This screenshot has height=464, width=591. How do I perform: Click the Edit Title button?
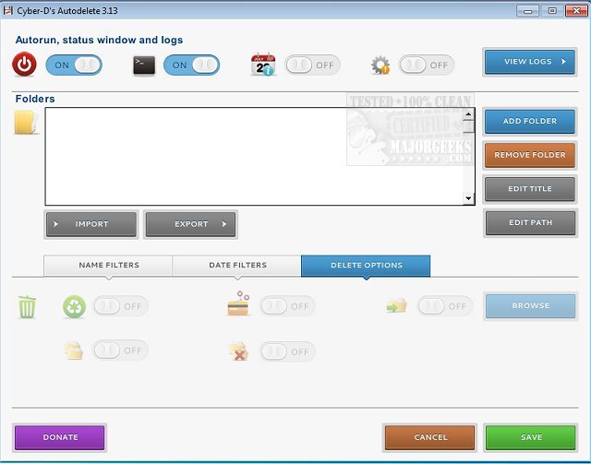pyautogui.click(x=529, y=189)
